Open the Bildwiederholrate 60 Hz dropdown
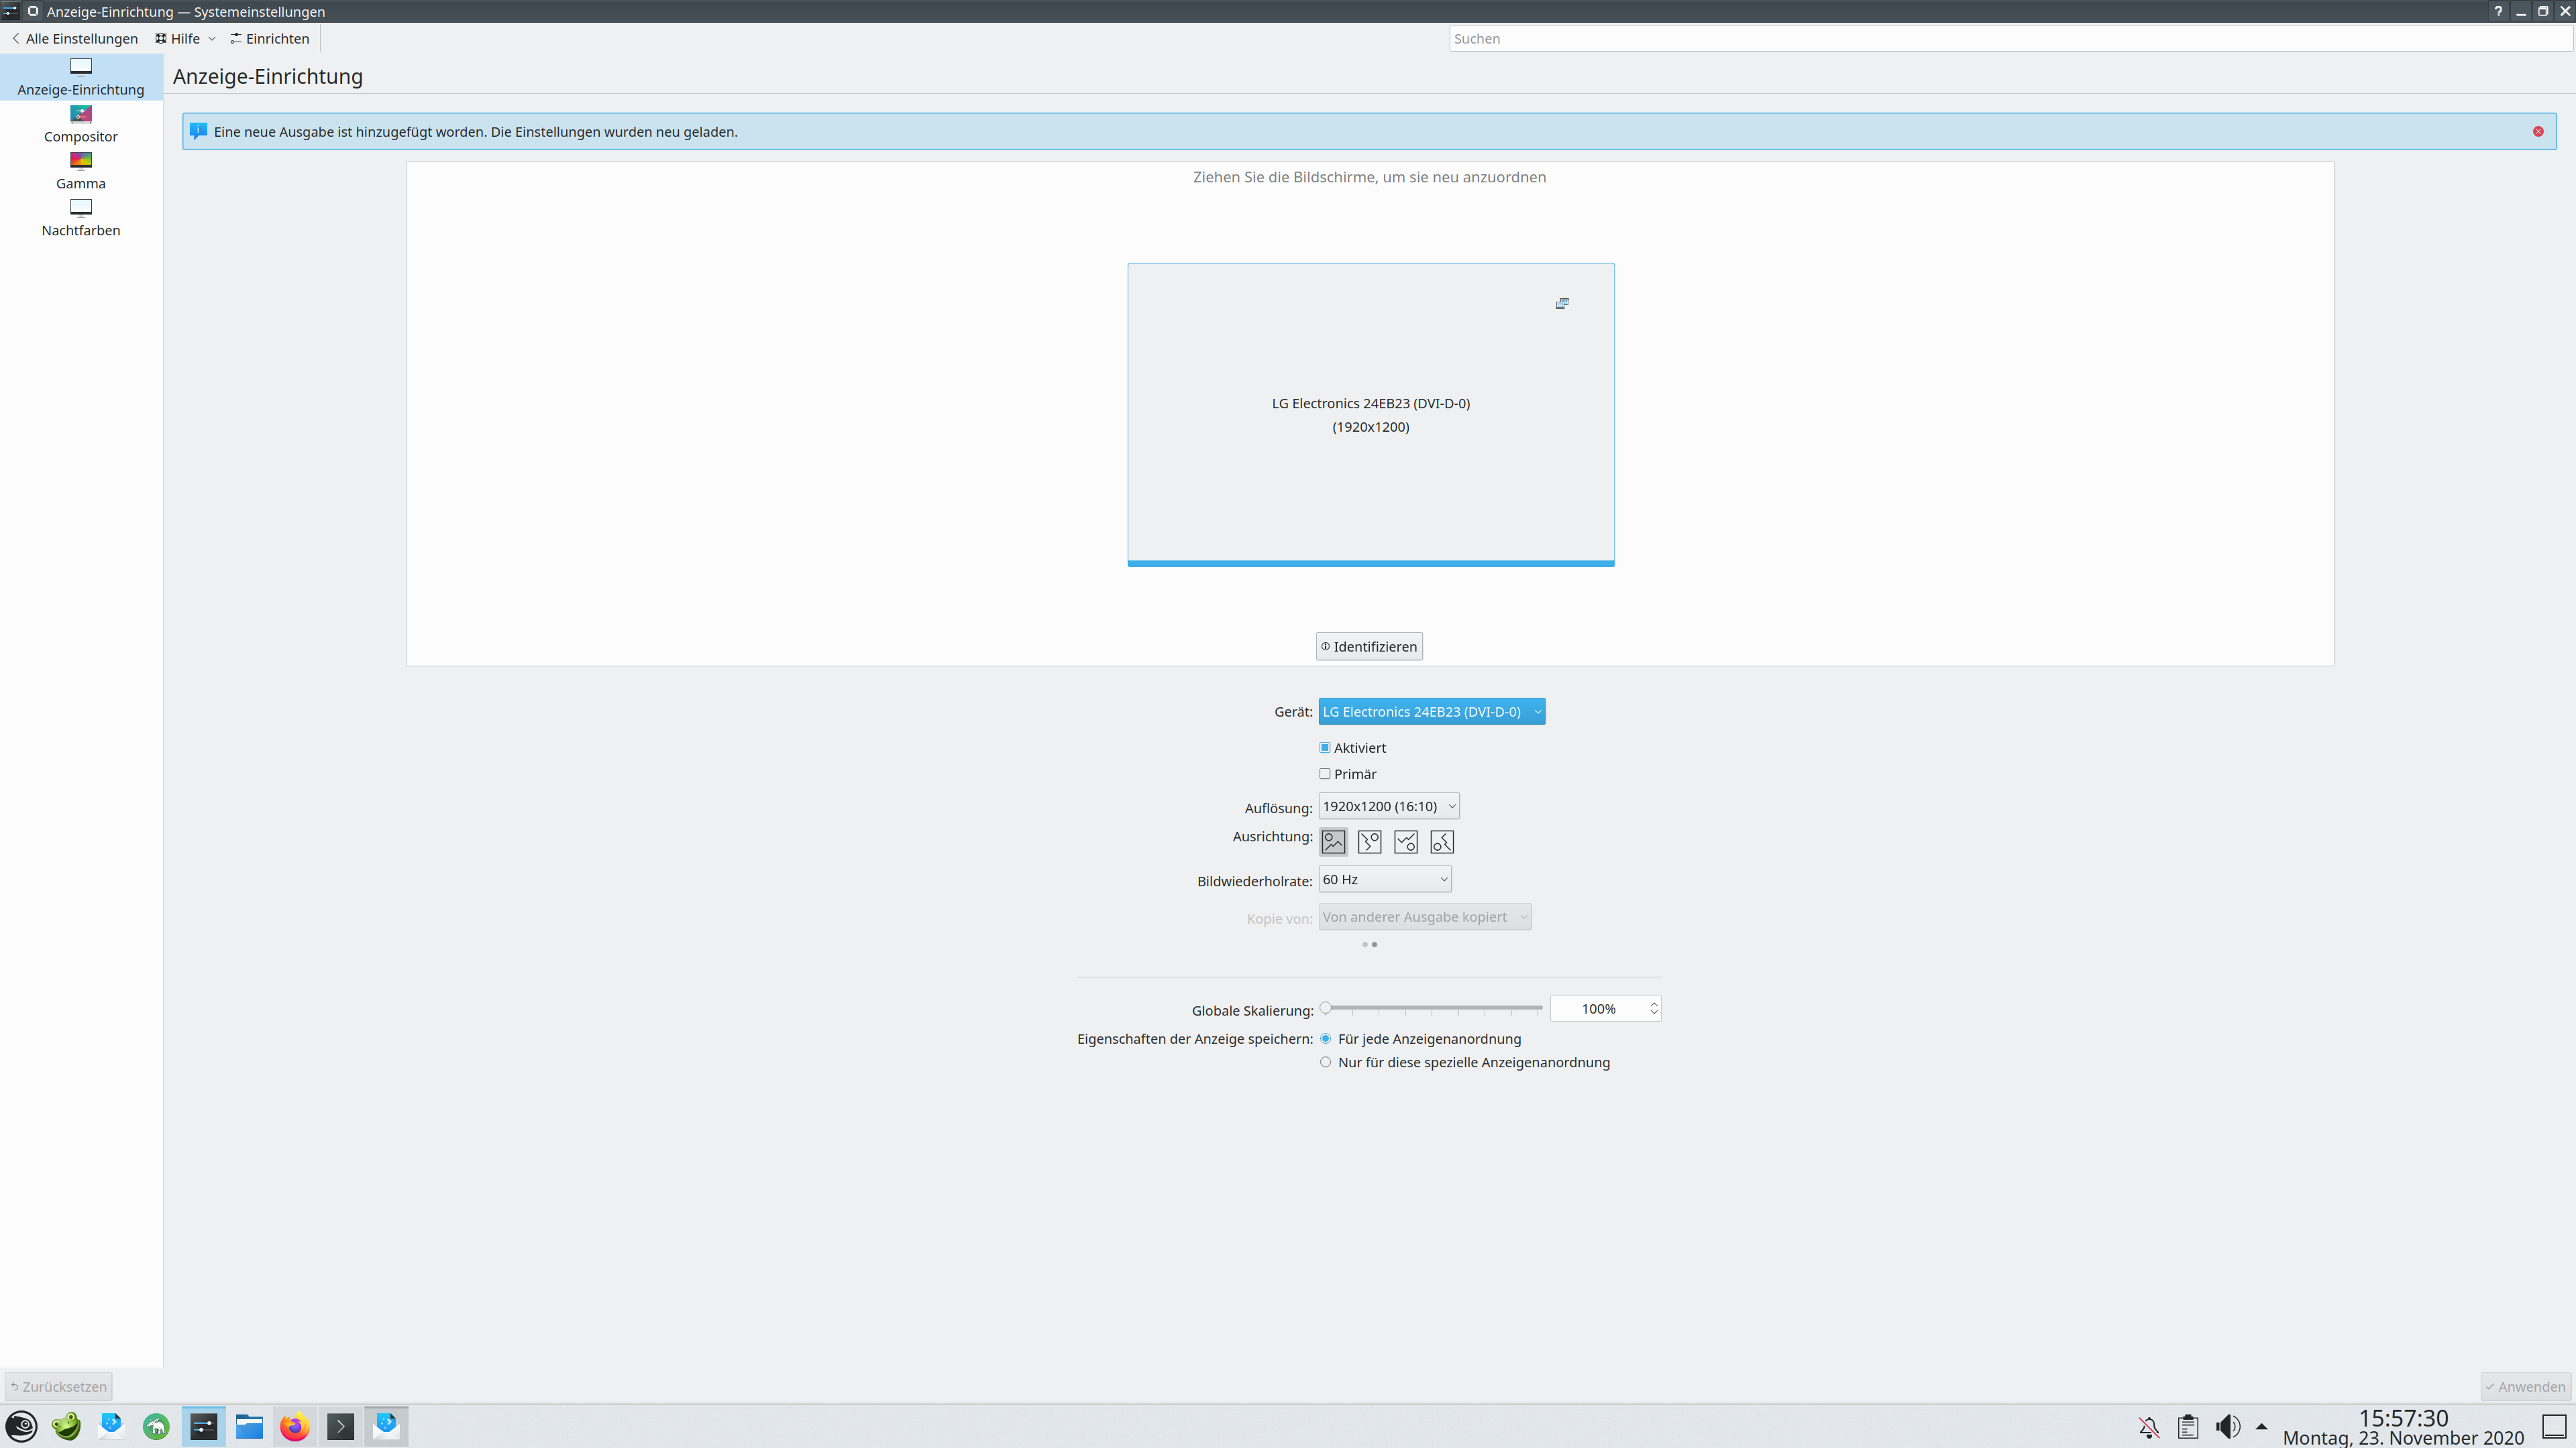This screenshot has height=1448, width=2576. [1385, 880]
